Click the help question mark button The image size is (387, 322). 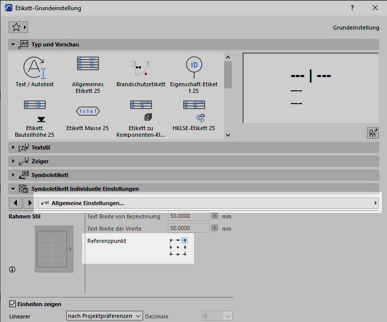[352, 8]
